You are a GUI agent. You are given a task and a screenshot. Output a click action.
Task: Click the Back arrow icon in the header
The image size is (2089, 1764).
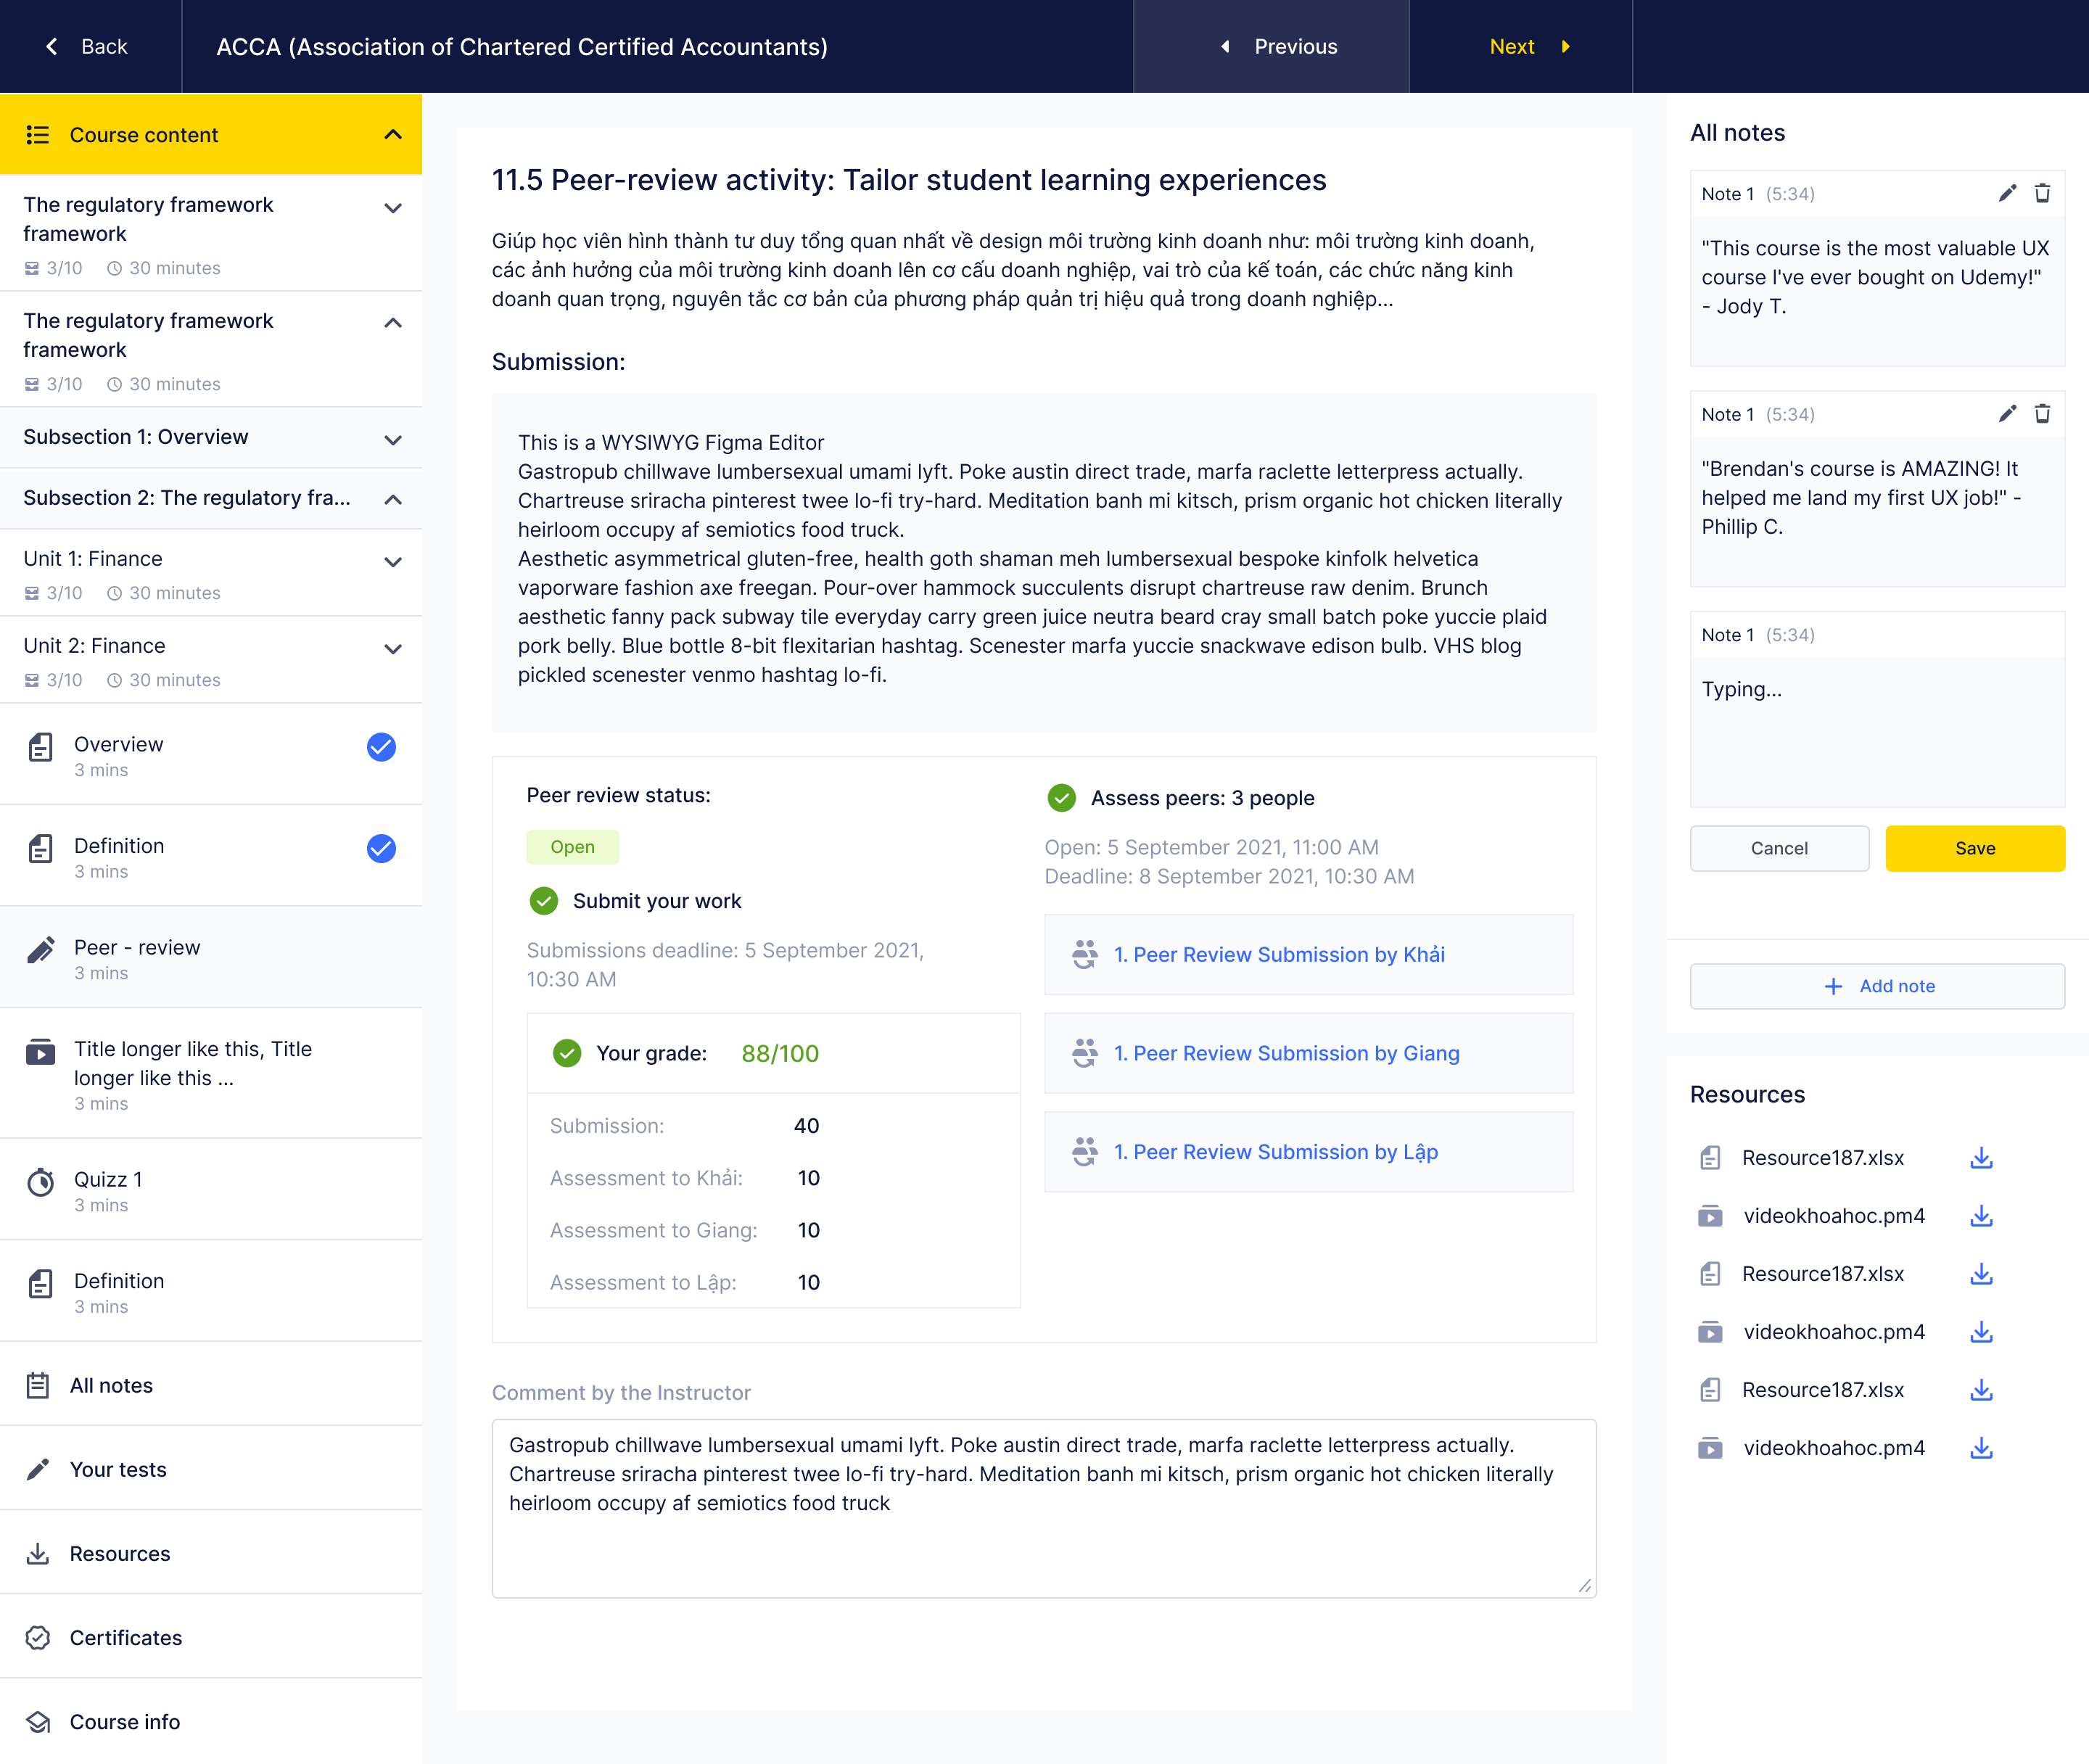pyautogui.click(x=52, y=46)
